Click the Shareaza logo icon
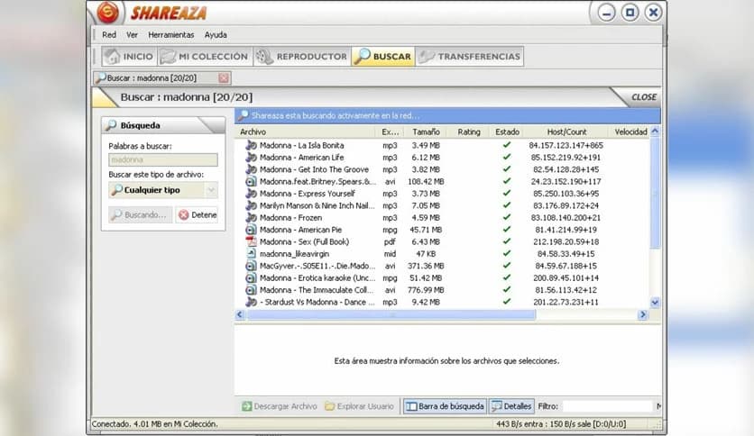Viewport: 754px width, 436px height. coord(107,13)
